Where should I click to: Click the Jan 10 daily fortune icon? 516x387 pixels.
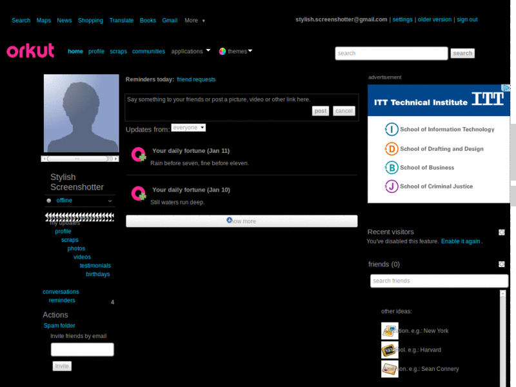point(139,193)
